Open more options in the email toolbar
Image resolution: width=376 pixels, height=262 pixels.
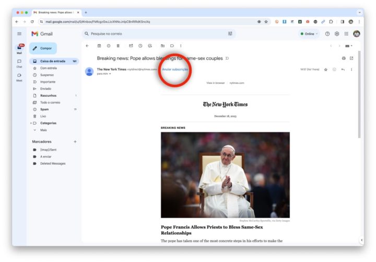[x=181, y=45]
